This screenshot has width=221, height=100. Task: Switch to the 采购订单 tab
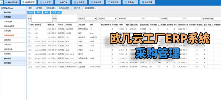[x=77, y=8]
